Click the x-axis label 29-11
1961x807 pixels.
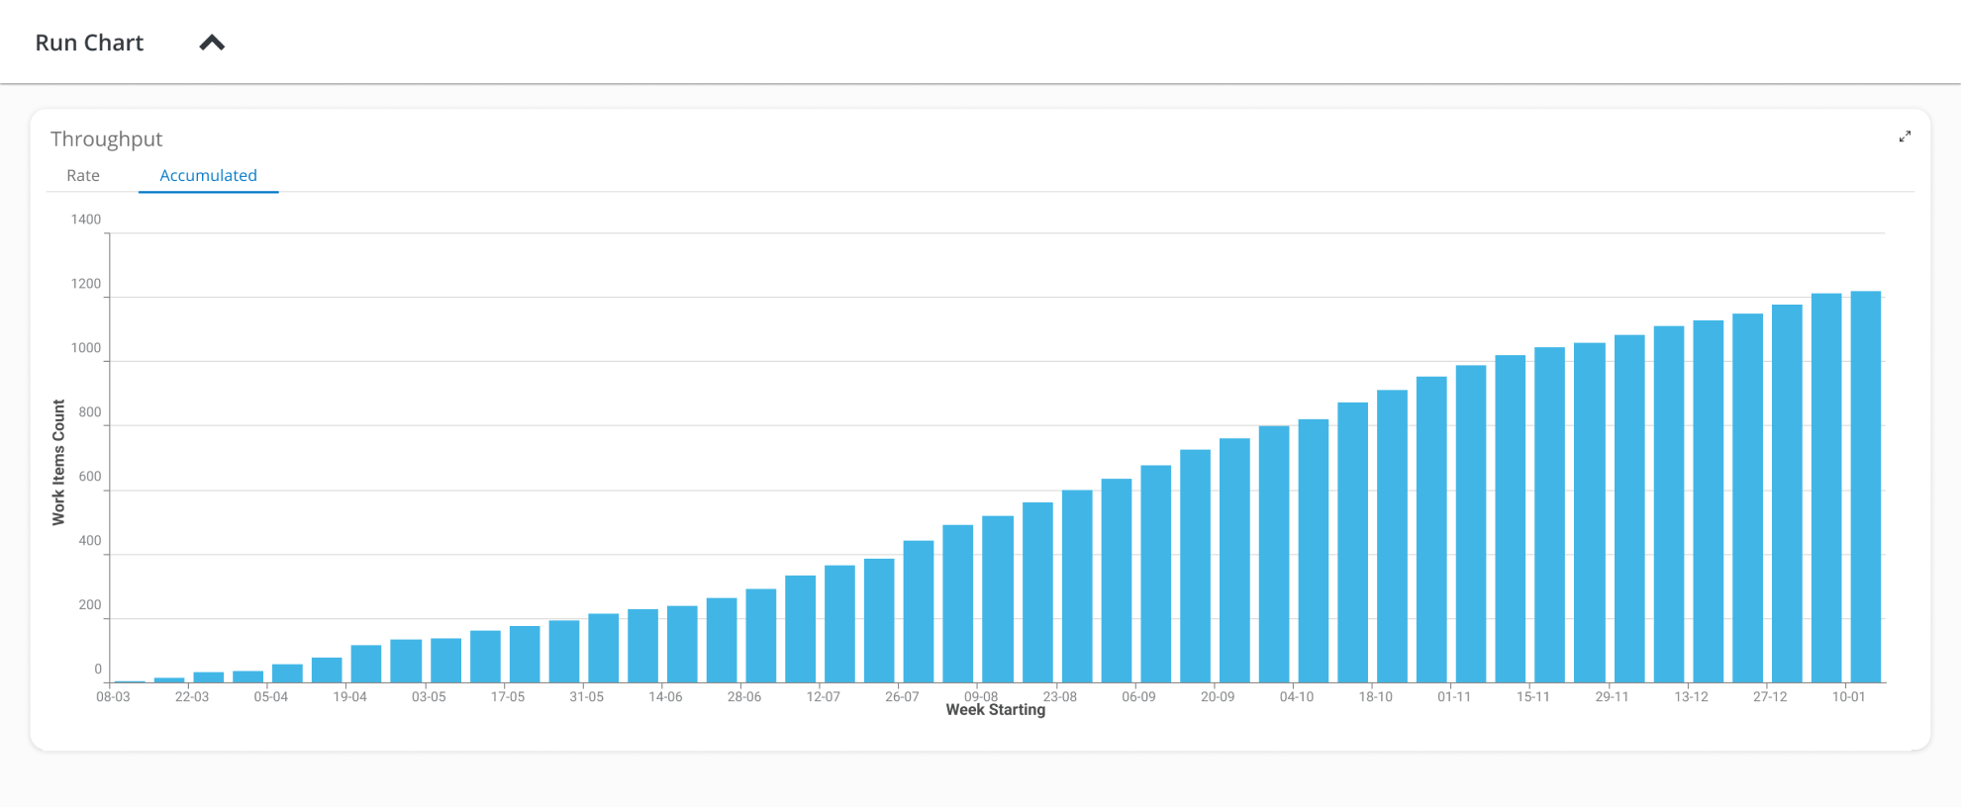coord(1613,697)
